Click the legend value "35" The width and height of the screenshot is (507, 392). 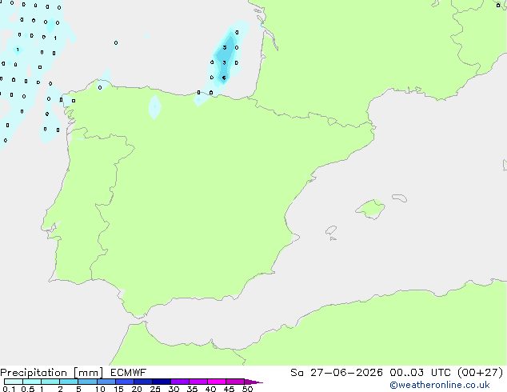pyautogui.click(x=192, y=389)
